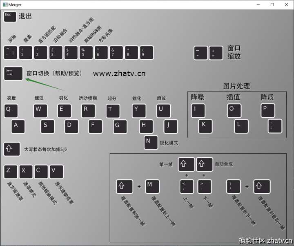Click the 自动合成 label
294x246 pixels.
224,164
